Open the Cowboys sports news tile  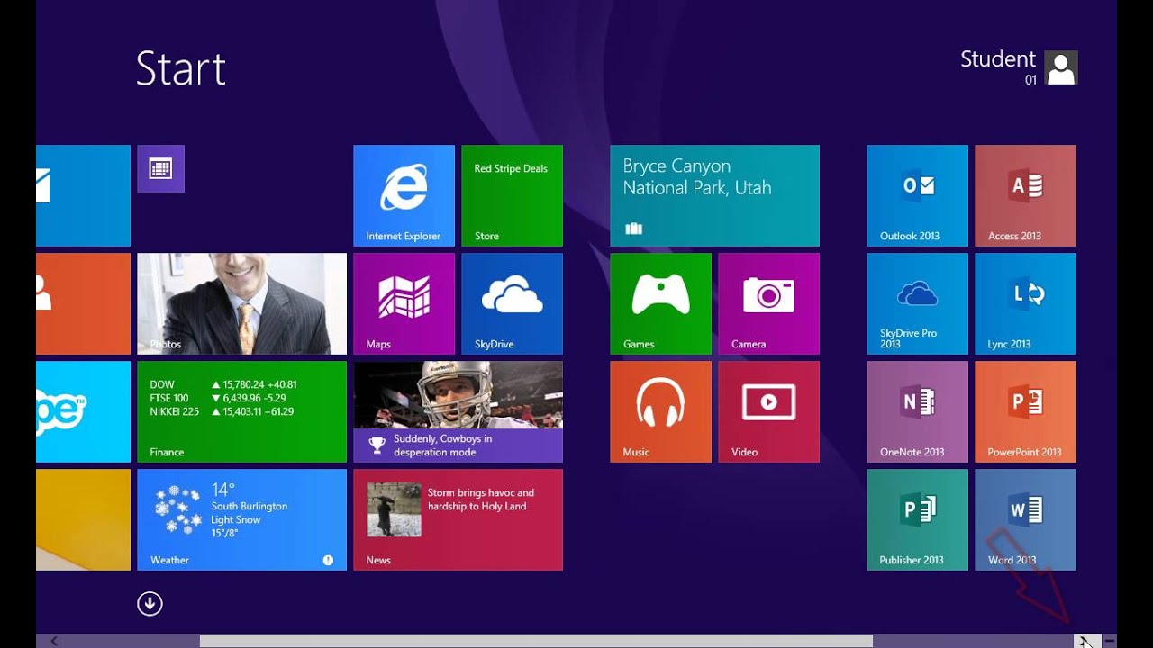pyautogui.click(x=458, y=411)
